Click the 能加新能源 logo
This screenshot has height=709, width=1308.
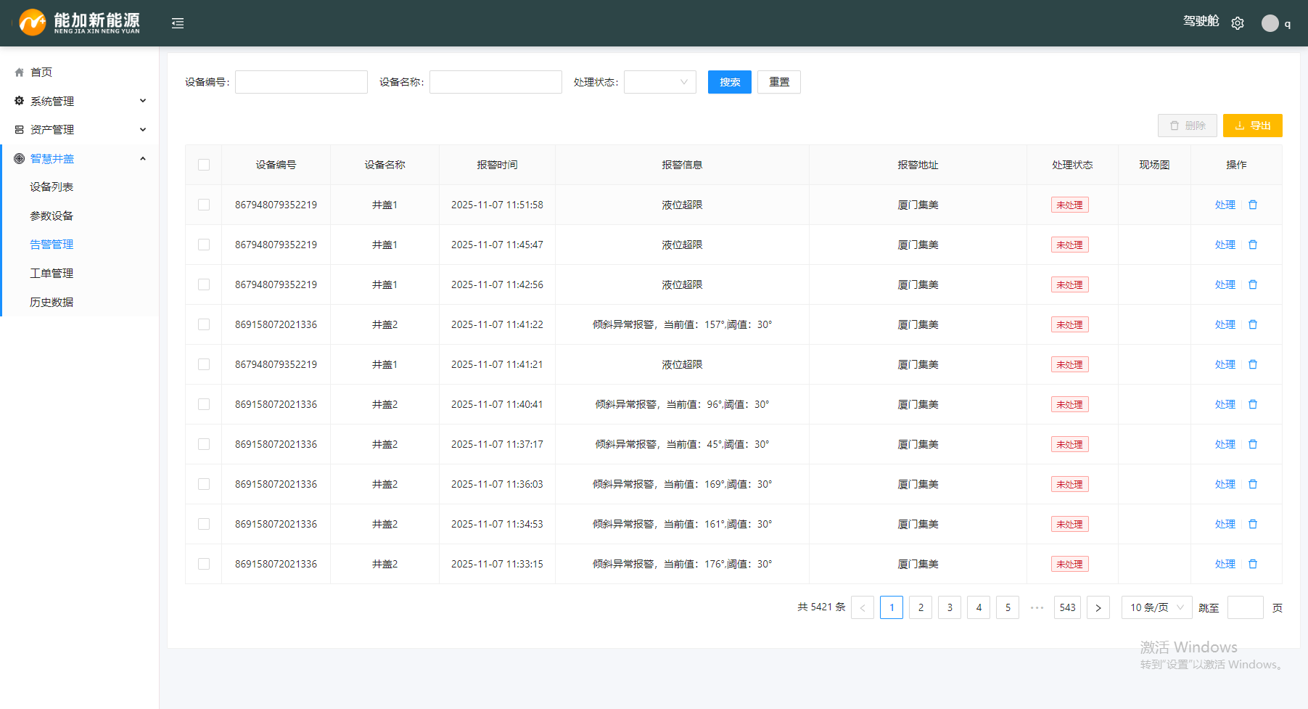(x=80, y=22)
